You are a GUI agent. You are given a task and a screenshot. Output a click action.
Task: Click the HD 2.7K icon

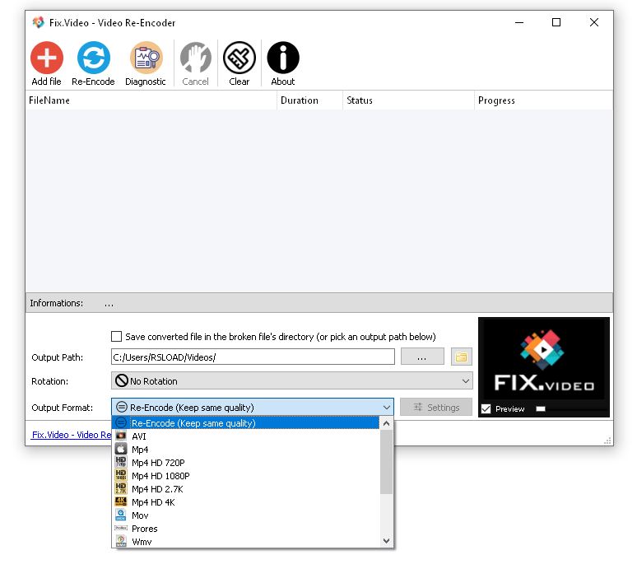tap(121, 488)
